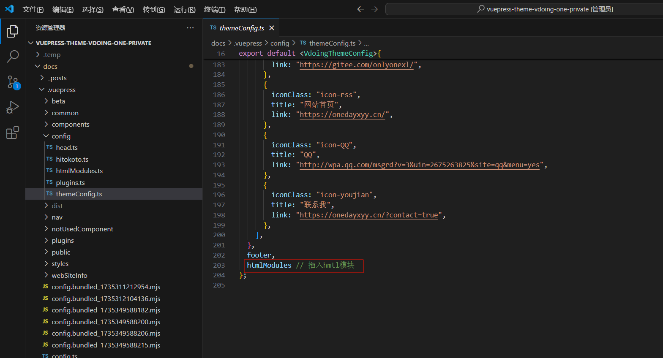Expand the nav folder
The height and width of the screenshot is (358, 663).
pyautogui.click(x=46, y=217)
